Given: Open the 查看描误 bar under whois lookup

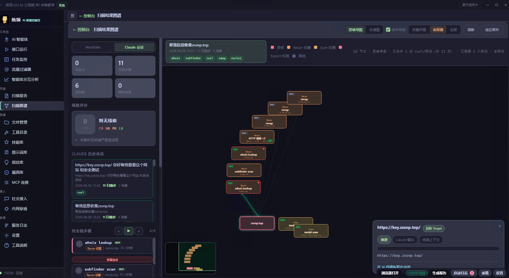Looking at the screenshot, I should 112,260.
